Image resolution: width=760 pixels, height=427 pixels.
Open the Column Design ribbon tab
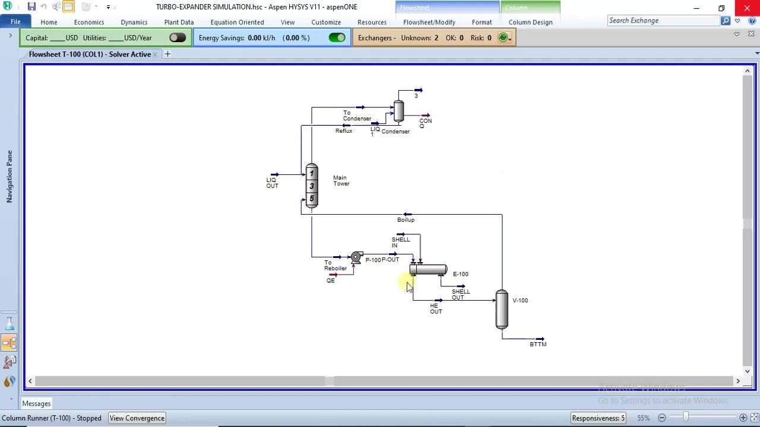point(530,22)
